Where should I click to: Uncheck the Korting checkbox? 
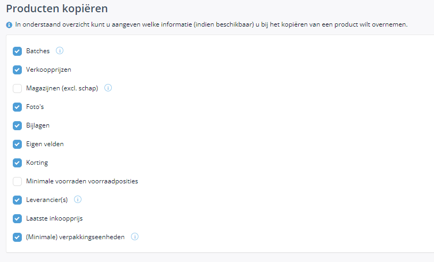coord(17,163)
